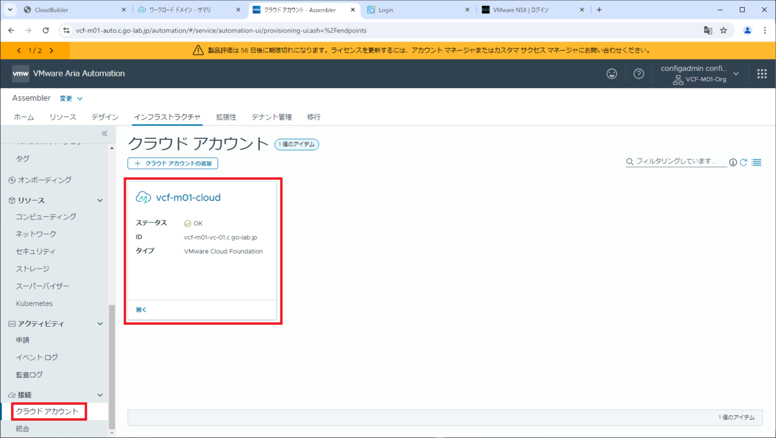Open コンピューティング in the sidebar

pyautogui.click(x=46, y=217)
